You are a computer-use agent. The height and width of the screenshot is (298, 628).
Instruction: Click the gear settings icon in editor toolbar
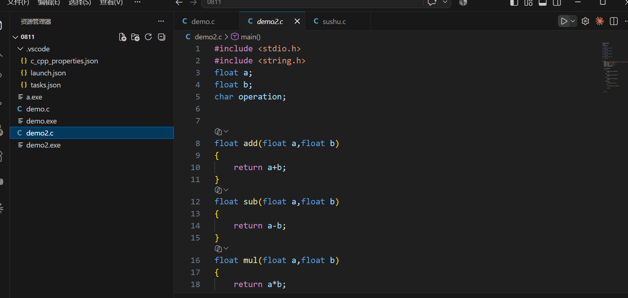(x=585, y=21)
